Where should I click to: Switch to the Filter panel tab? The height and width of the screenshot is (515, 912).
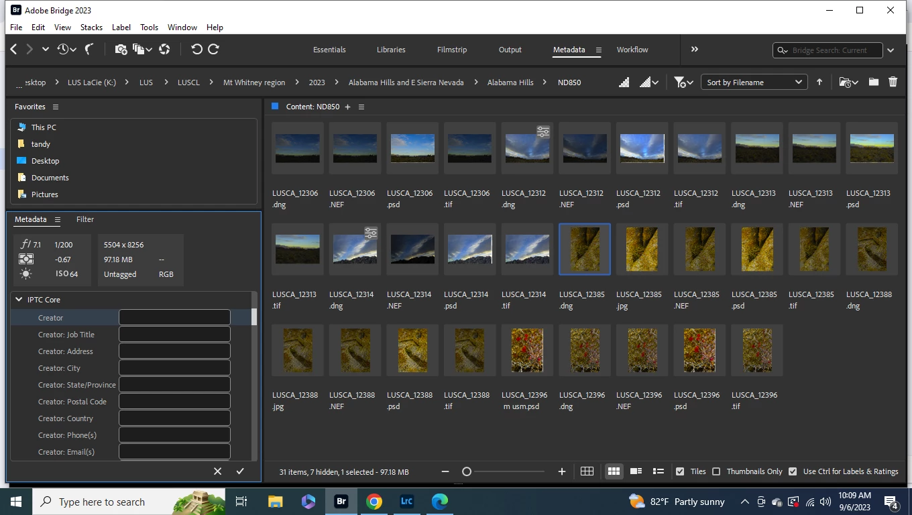coord(85,219)
